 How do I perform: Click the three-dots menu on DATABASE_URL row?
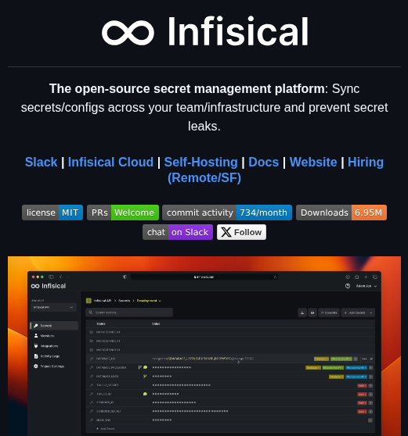[x=364, y=359]
